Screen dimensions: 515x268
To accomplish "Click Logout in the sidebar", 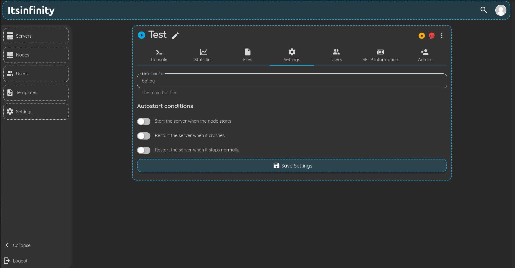I will (16, 261).
